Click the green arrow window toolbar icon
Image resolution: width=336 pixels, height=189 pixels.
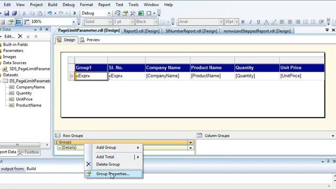pyautogui.click(x=141, y=13)
